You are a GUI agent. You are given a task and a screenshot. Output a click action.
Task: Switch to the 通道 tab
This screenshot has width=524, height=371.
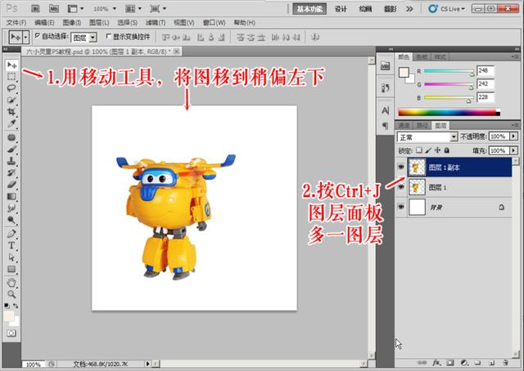click(404, 126)
